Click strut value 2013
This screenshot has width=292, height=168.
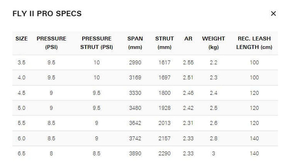tap(164, 123)
